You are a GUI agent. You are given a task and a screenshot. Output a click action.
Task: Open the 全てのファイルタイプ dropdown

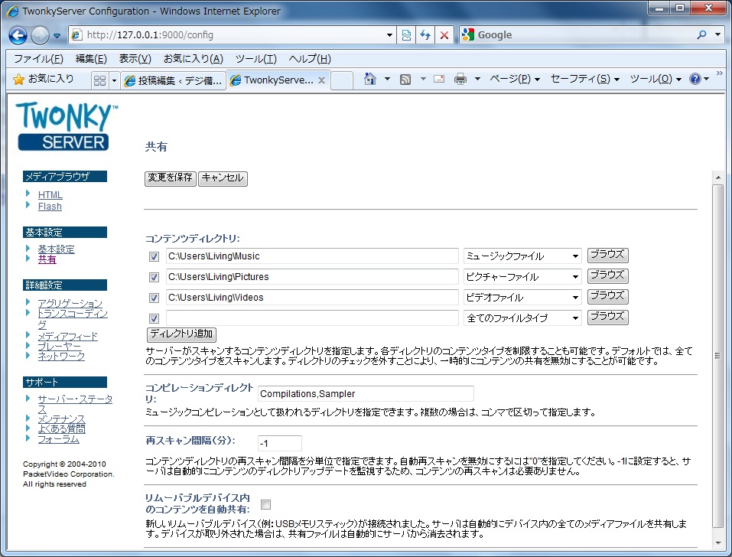point(522,318)
